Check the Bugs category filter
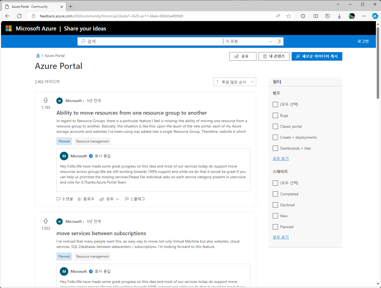 pyautogui.click(x=275, y=115)
